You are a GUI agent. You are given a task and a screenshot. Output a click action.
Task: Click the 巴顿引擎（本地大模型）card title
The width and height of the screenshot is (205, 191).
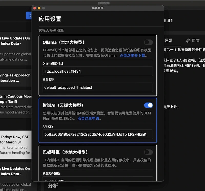[65, 152]
